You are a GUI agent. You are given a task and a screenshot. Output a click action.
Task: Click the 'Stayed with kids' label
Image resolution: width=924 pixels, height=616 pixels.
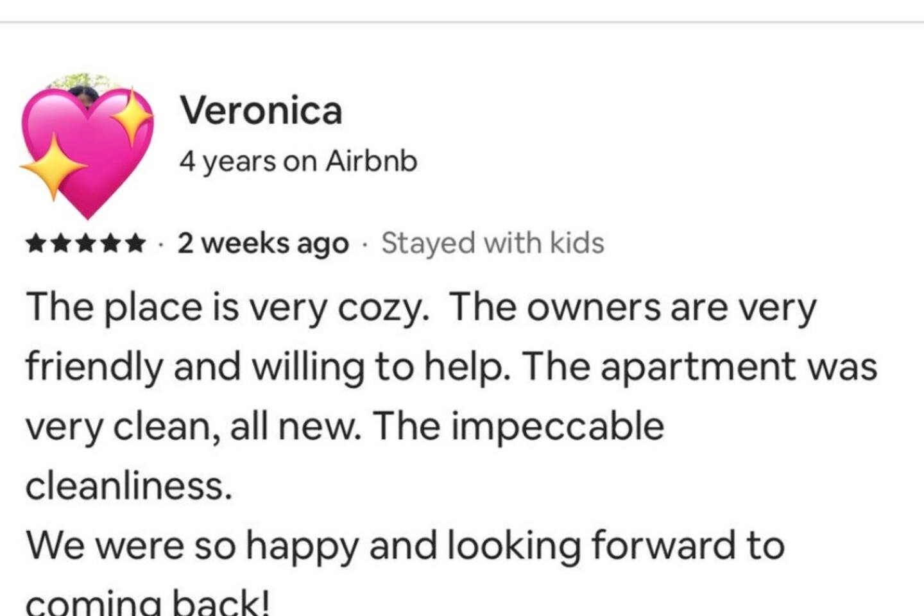pos(492,244)
